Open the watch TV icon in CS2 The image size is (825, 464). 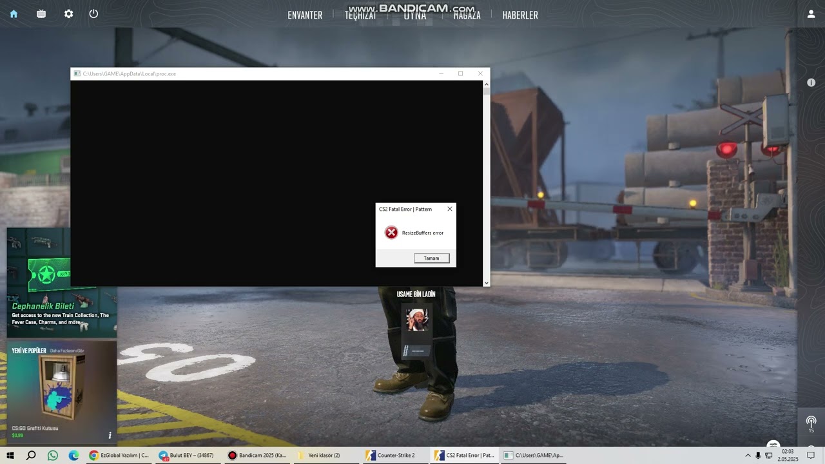pos(41,14)
